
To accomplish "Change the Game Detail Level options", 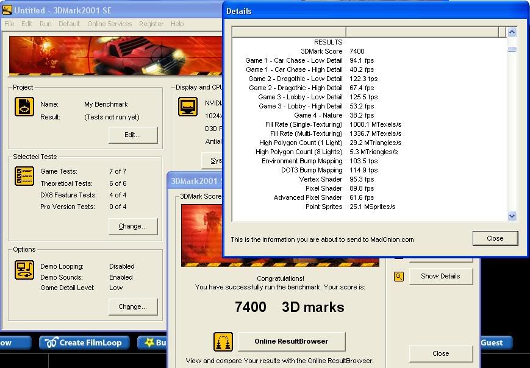I will [133, 306].
